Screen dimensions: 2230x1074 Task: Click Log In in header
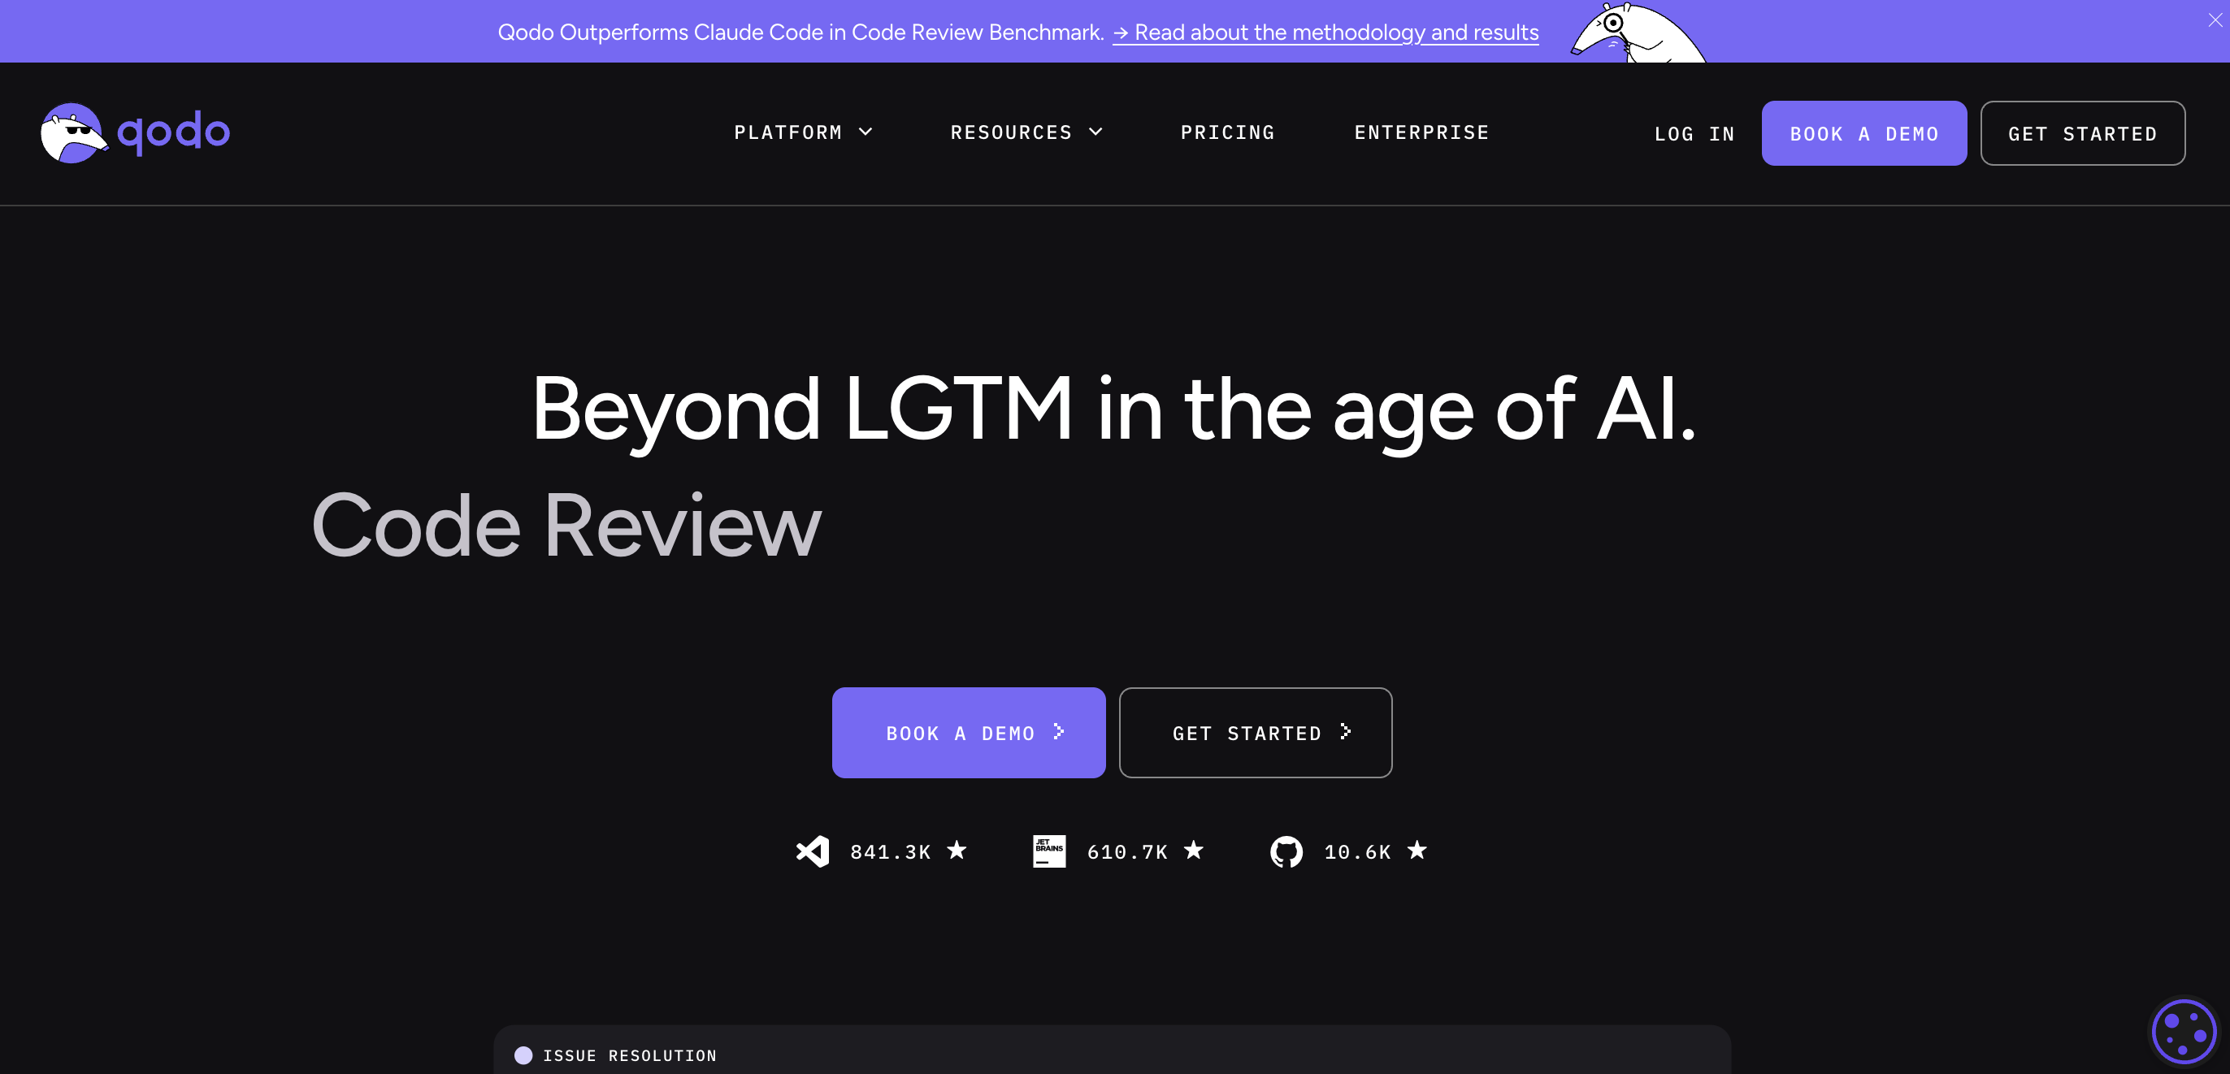point(1694,134)
